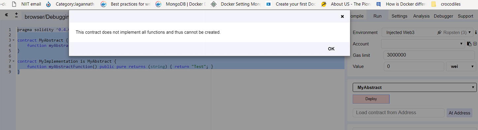Open the How is Docker differ bookmark
Image resolution: width=478 pixels, height=130 pixels.
click(x=401, y=4)
